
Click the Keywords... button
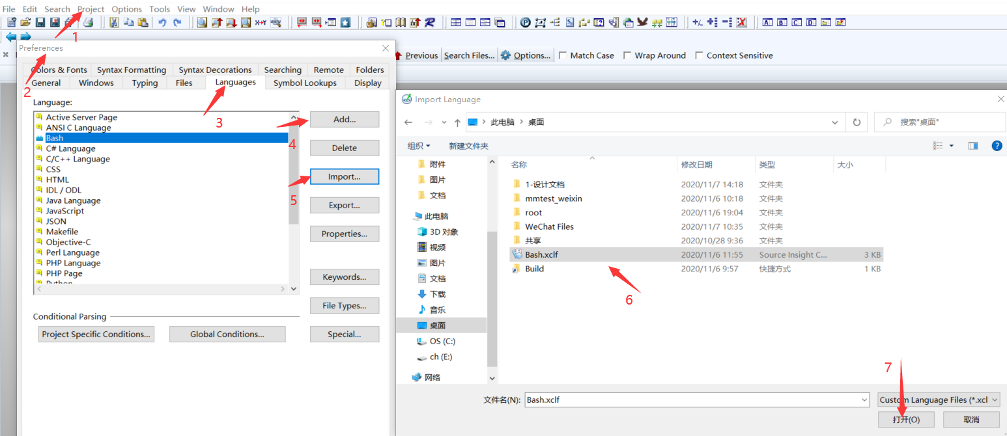click(x=345, y=277)
